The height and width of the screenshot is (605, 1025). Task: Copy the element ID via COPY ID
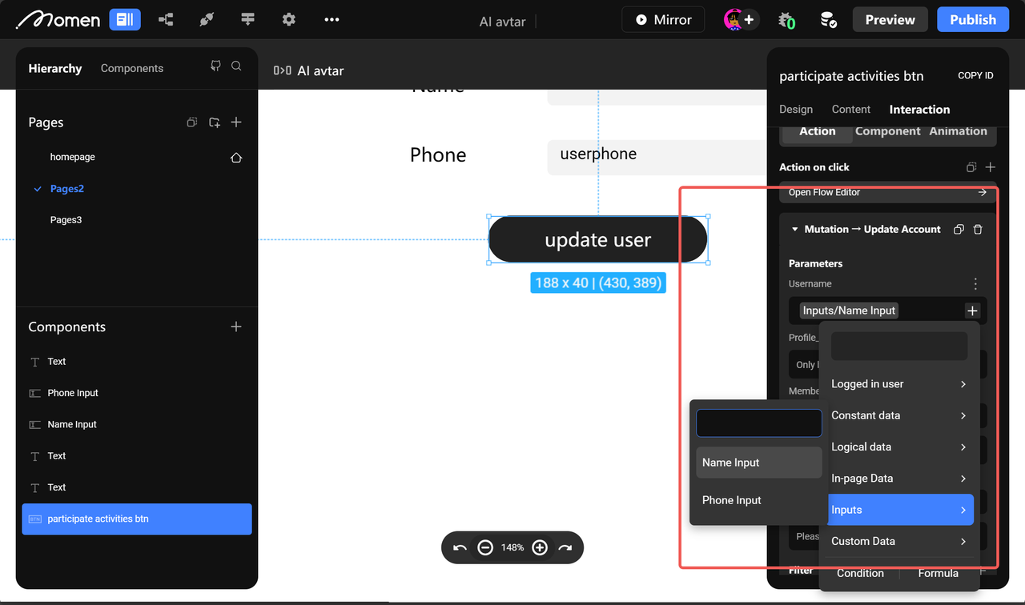[975, 75]
